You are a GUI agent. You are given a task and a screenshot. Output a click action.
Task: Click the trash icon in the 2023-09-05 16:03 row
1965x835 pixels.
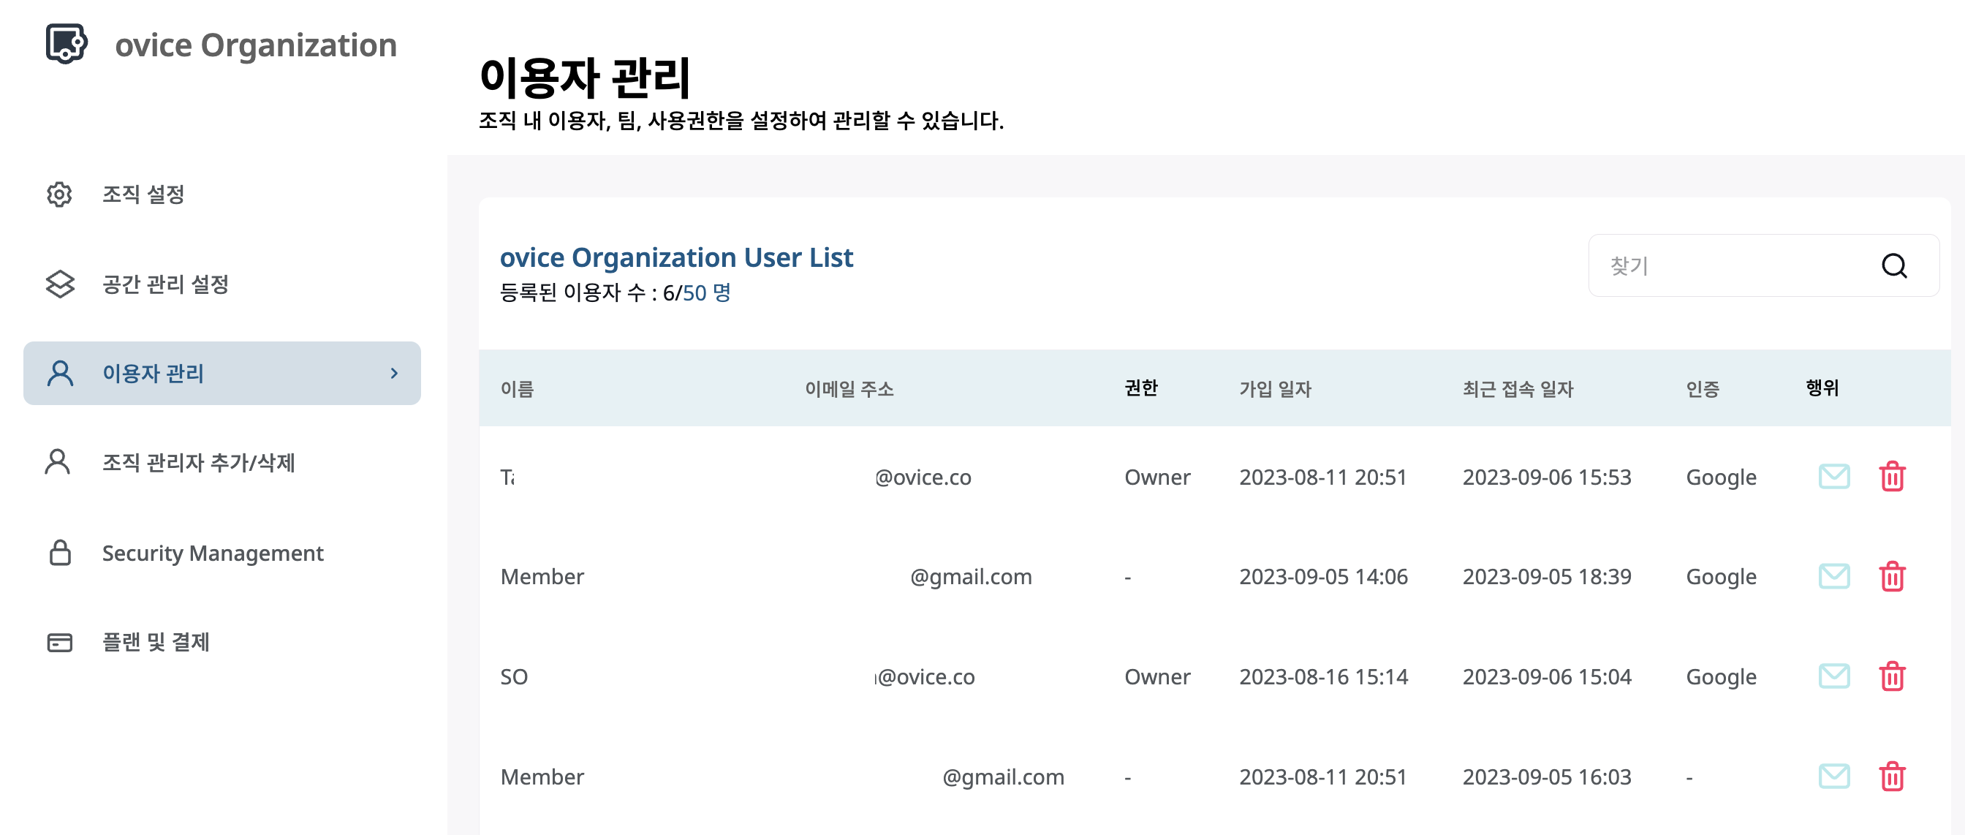tap(1893, 777)
